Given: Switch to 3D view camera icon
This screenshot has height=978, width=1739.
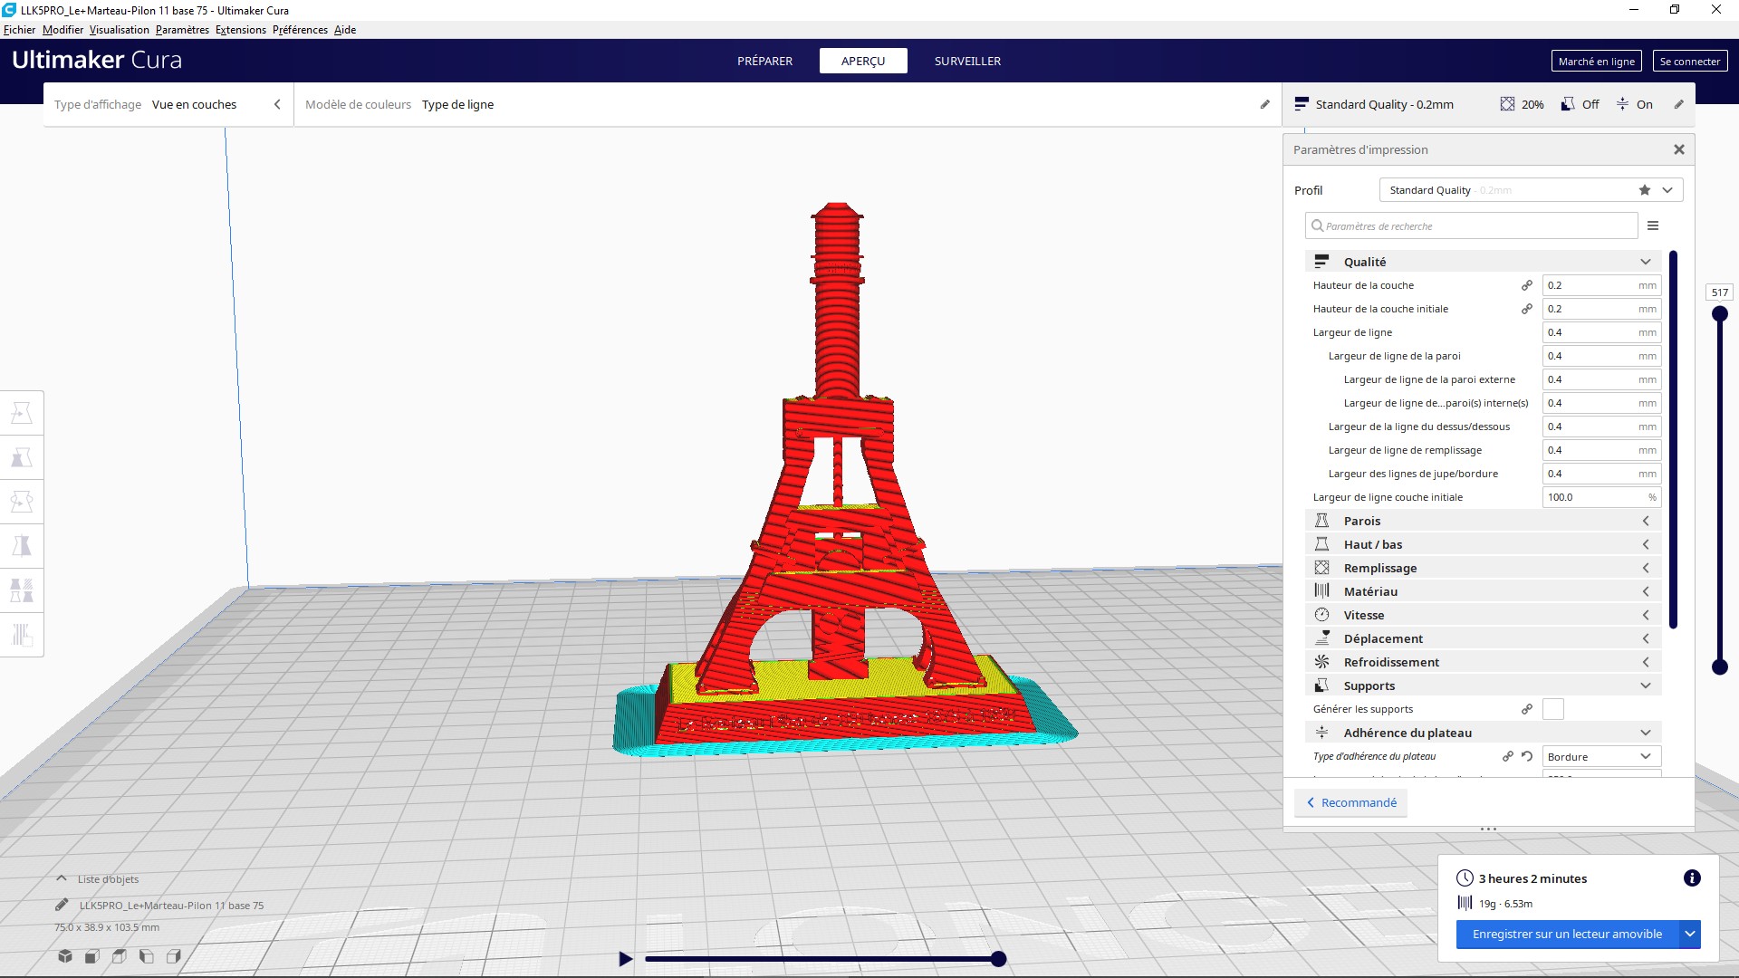Looking at the screenshot, I should tap(65, 956).
